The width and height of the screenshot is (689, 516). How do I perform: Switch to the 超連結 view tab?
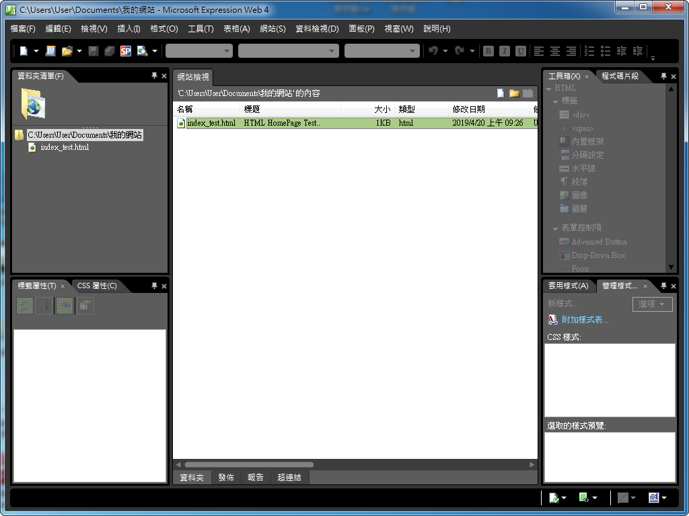click(289, 478)
